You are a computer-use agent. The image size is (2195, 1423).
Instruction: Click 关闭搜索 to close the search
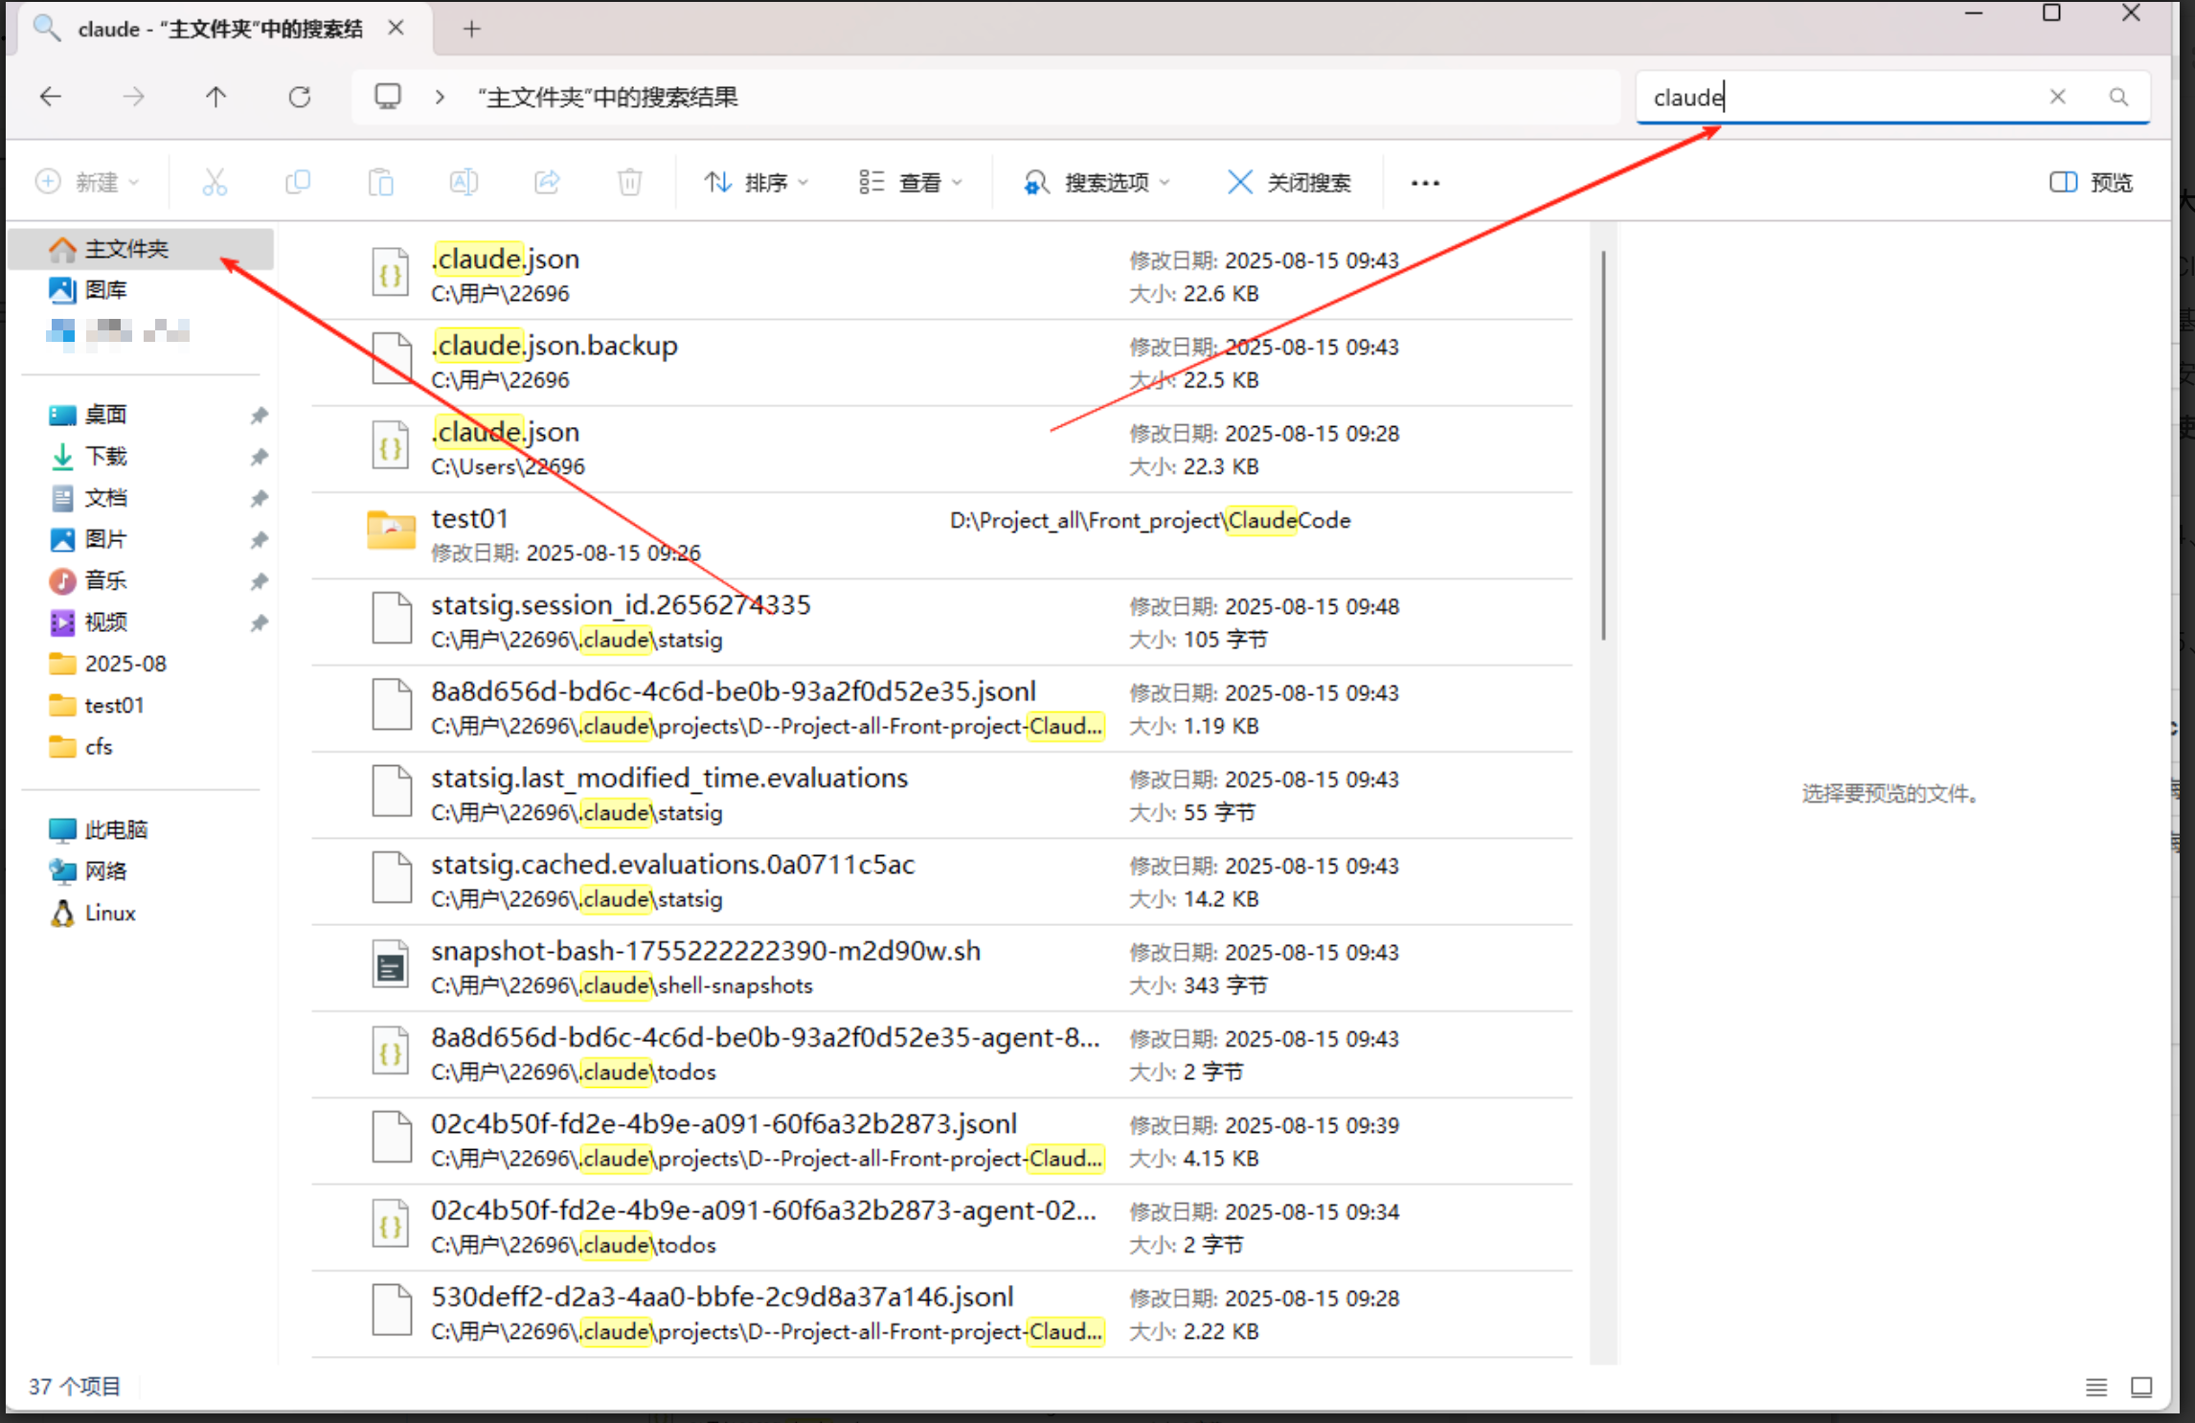click(x=1290, y=182)
